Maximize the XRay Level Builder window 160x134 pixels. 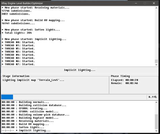pyautogui.click(x=145, y=3)
